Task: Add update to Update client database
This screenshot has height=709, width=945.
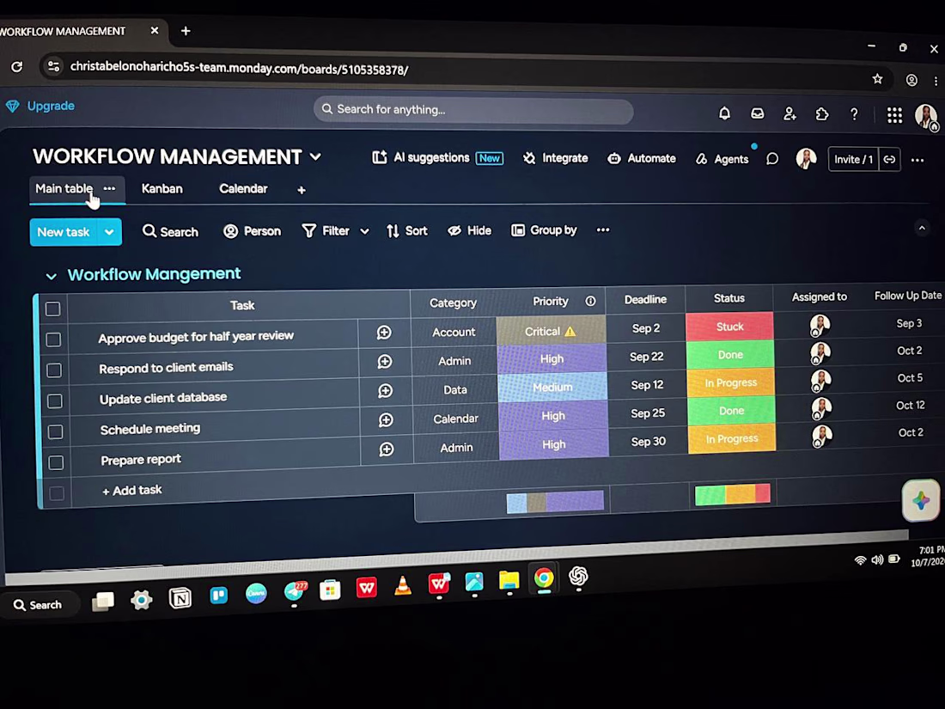Action: [x=385, y=391]
